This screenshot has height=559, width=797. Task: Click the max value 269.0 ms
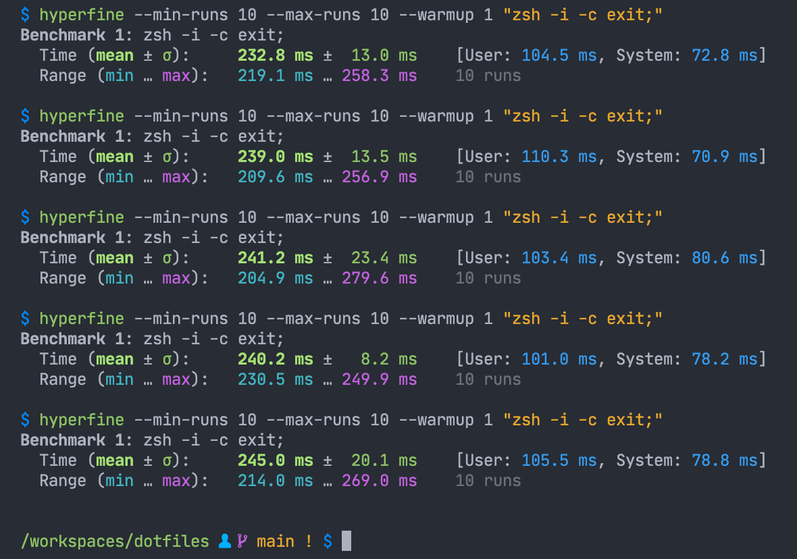pos(380,480)
